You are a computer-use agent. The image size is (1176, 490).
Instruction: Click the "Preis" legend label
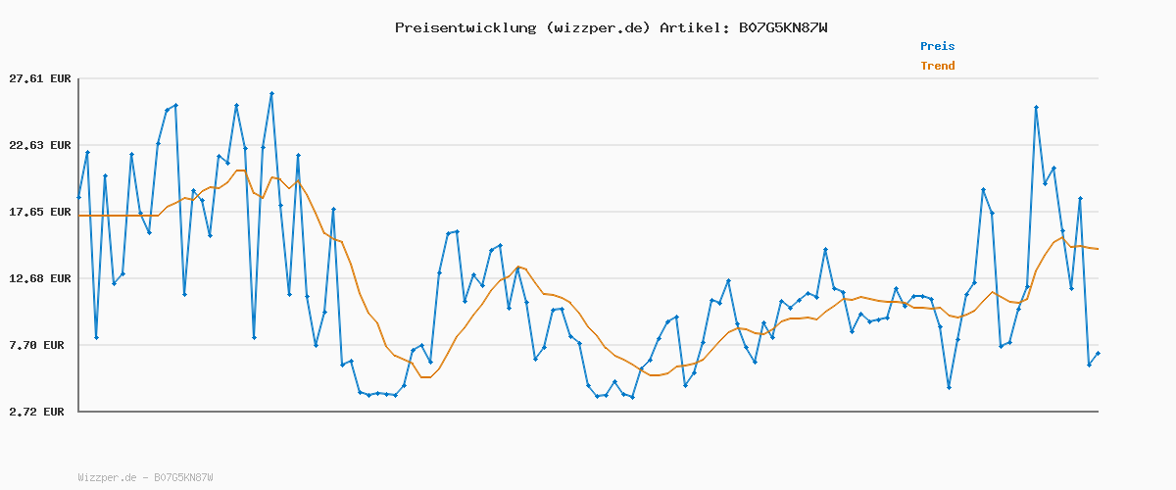tap(937, 46)
